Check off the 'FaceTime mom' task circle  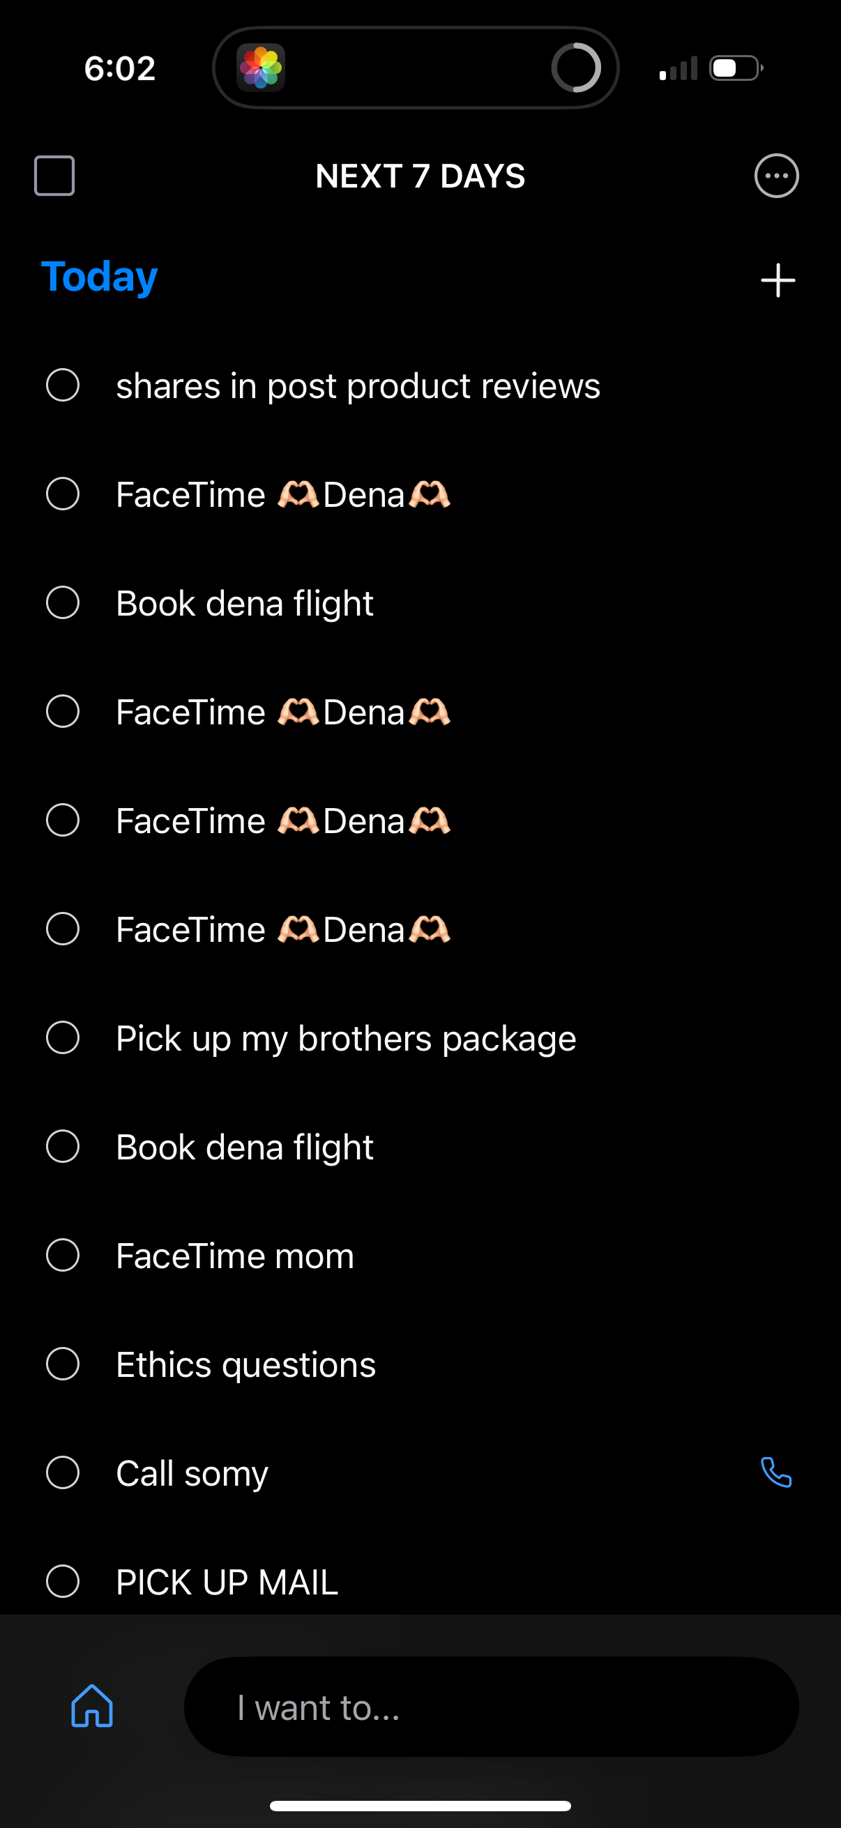tap(63, 1255)
